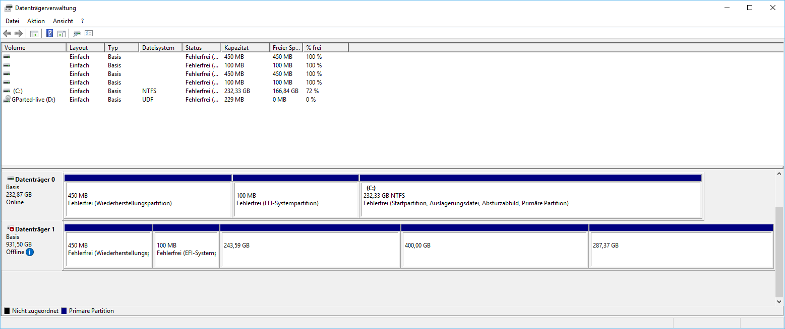The image size is (785, 329).
Task: Select the GParted-live (D:) volume row
Action: 174,100
